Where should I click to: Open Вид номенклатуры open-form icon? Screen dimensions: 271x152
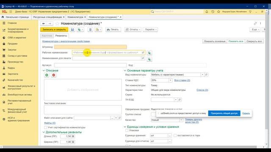point(206,75)
